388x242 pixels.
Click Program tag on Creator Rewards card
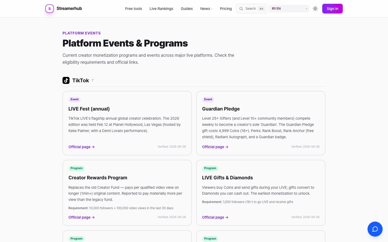pos(77,168)
